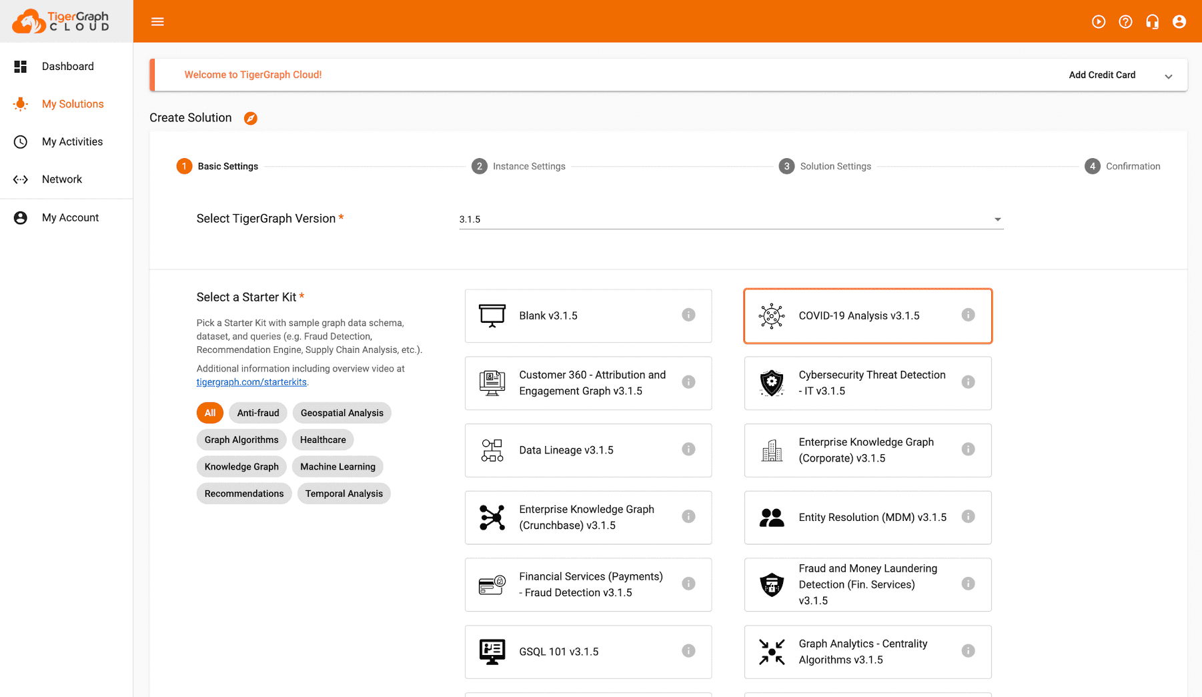
Task: Go to Network in the sidebar
Action: (x=61, y=179)
